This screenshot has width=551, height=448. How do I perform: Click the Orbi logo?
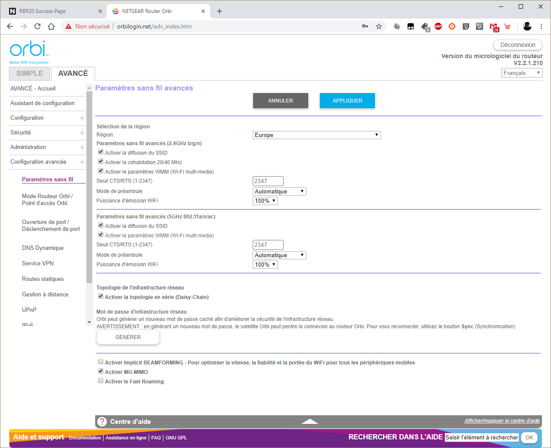click(29, 52)
